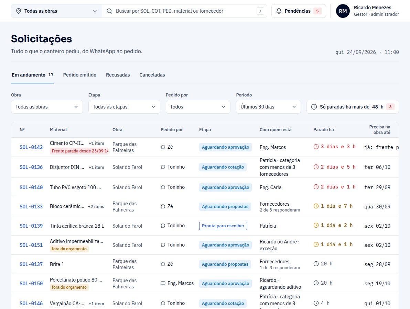
Task: Open the Obra filter dropdown
Action: [47, 107]
